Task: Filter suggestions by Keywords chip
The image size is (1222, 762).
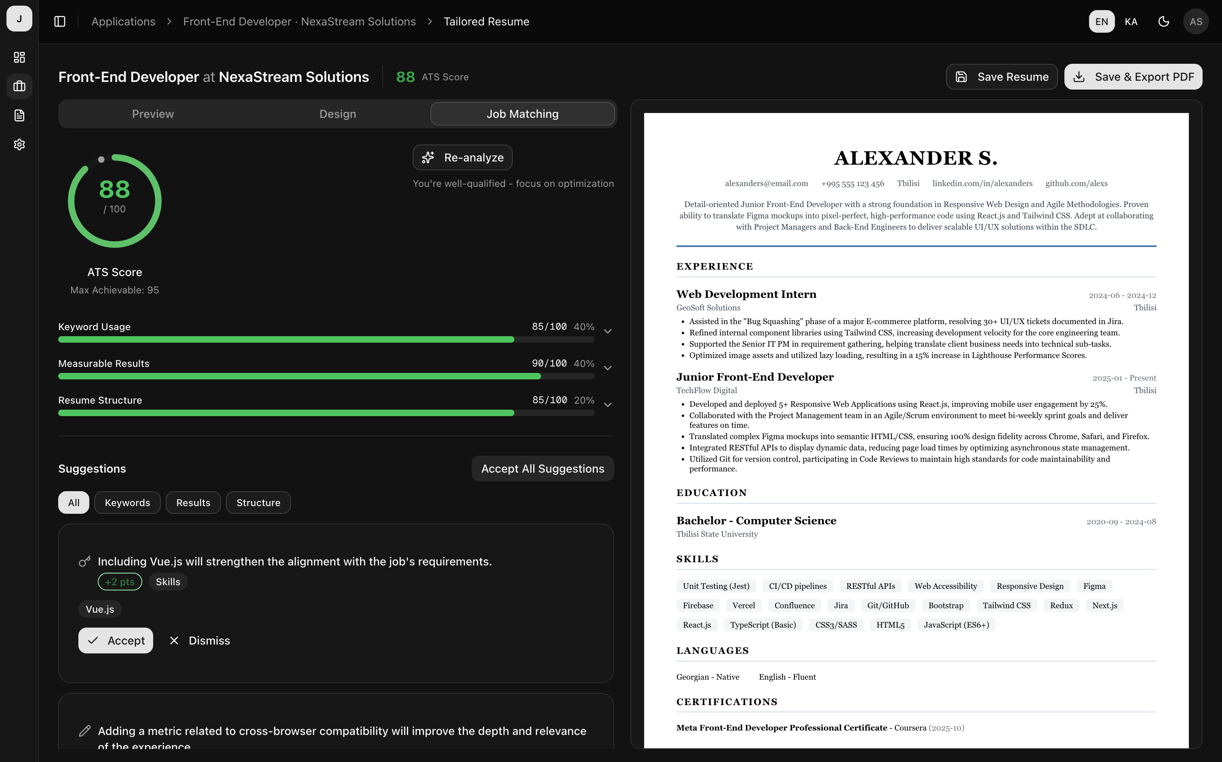Action: coord(127,502)
